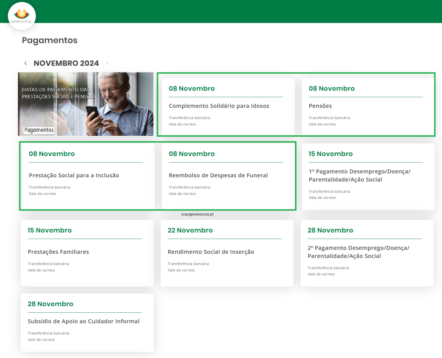Click the Segurança Social logo

[22, 16]
